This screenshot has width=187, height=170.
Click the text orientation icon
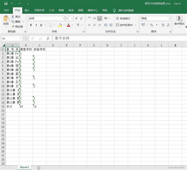pos(106,18)
